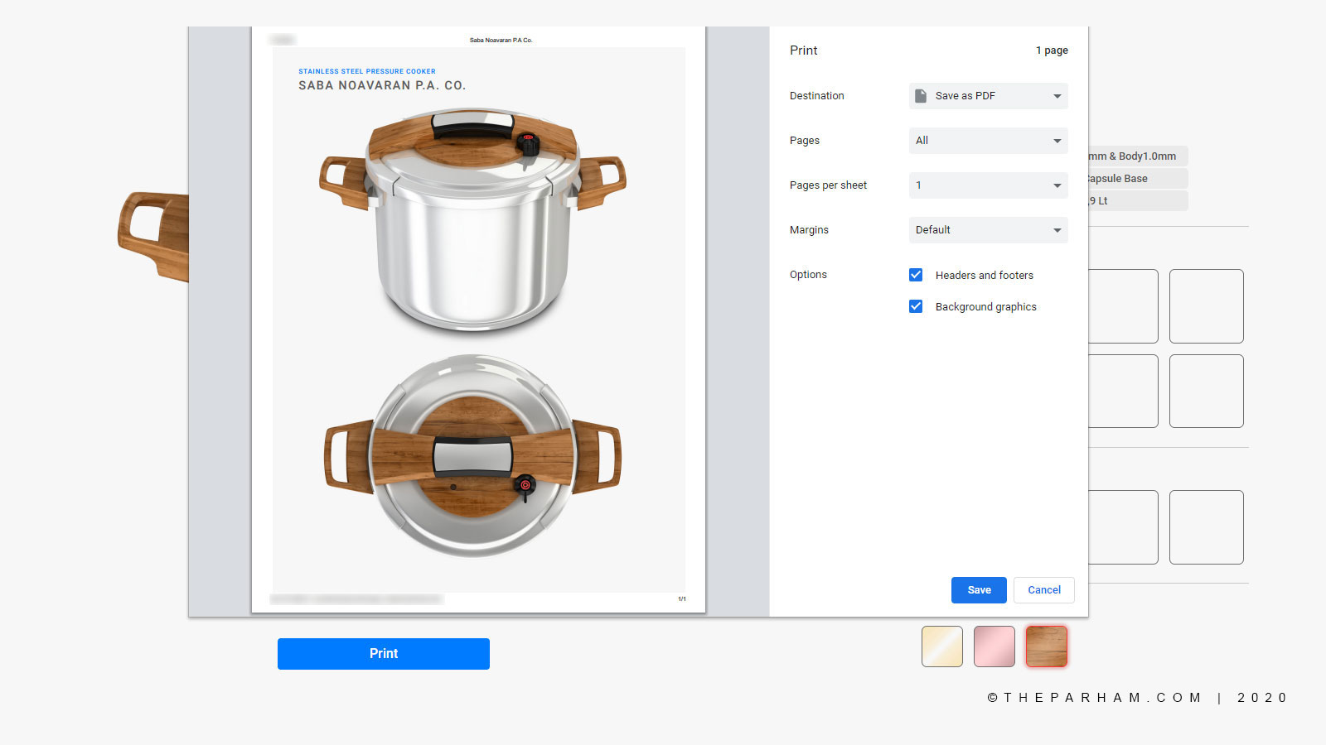
Task: Uncheck Headers and footers checkbox
Action: [x=916, y=275]
